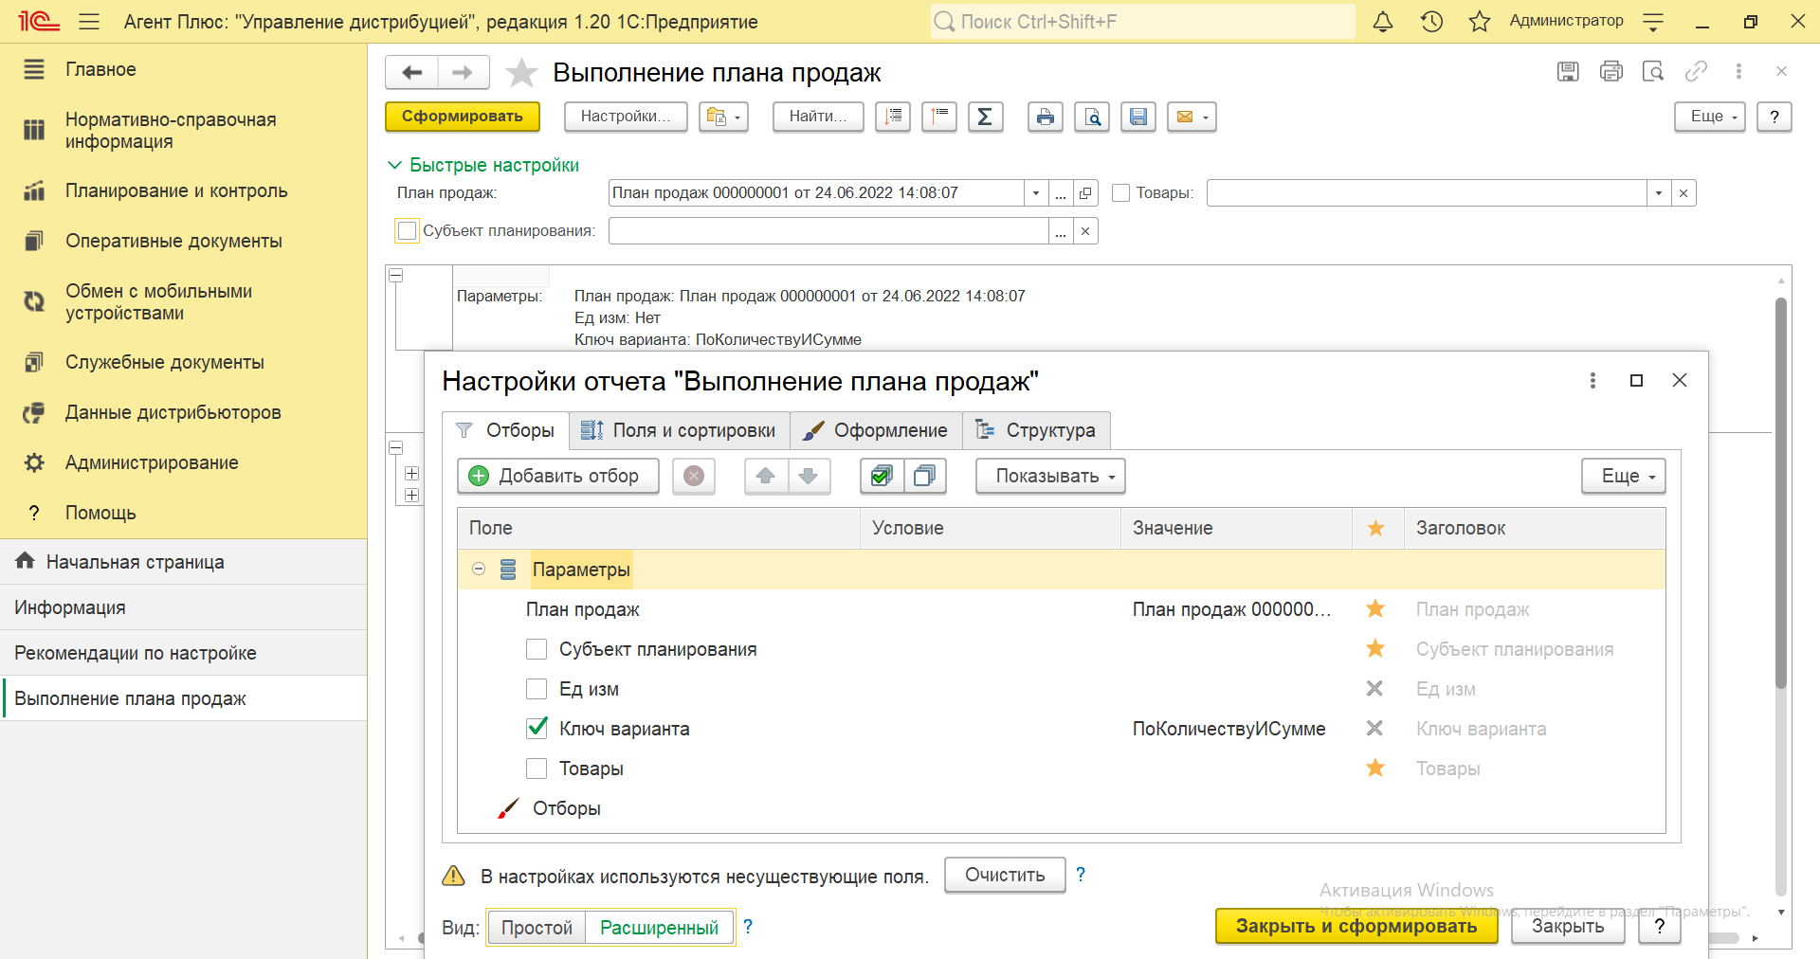Open send by email dropdown
Image resolution: width=1820 pixels, height=959 pixels.
[x=1192, y=117]
